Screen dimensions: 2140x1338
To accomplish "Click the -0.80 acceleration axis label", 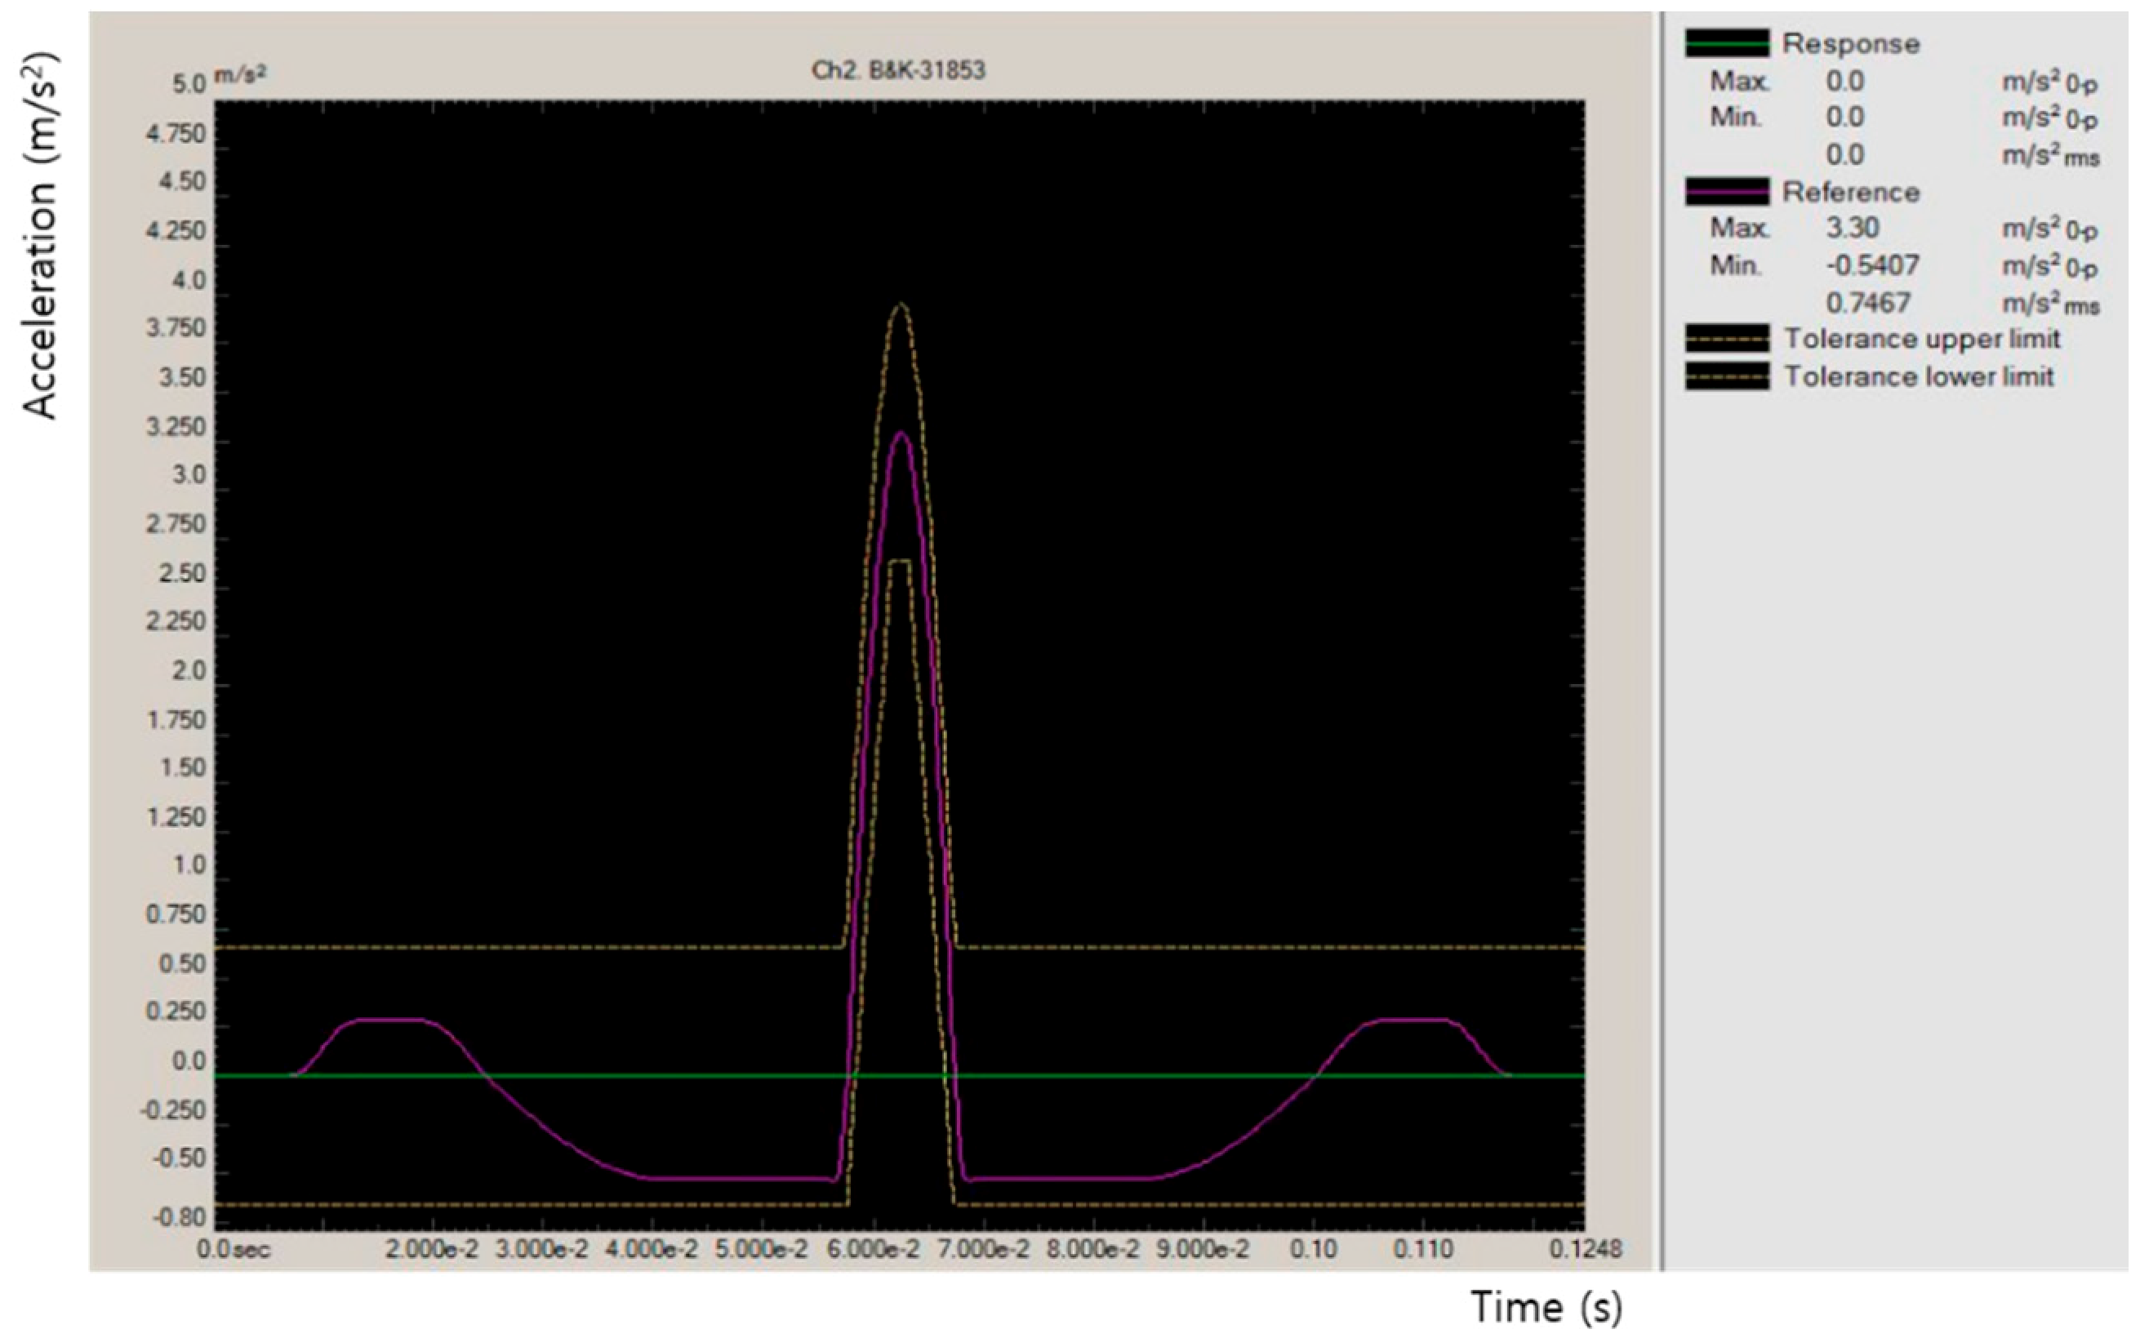I will tap(178, 1218).
